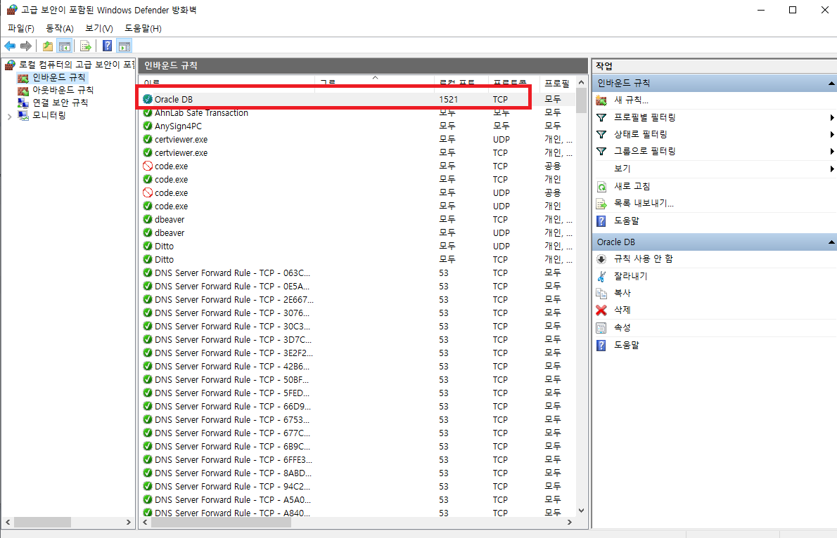Screen dimensions: 837x538
Task: Select DNS Server Forward Rule - TCP - 063C...
Action: pyautogui.click(x=357, y=273)
